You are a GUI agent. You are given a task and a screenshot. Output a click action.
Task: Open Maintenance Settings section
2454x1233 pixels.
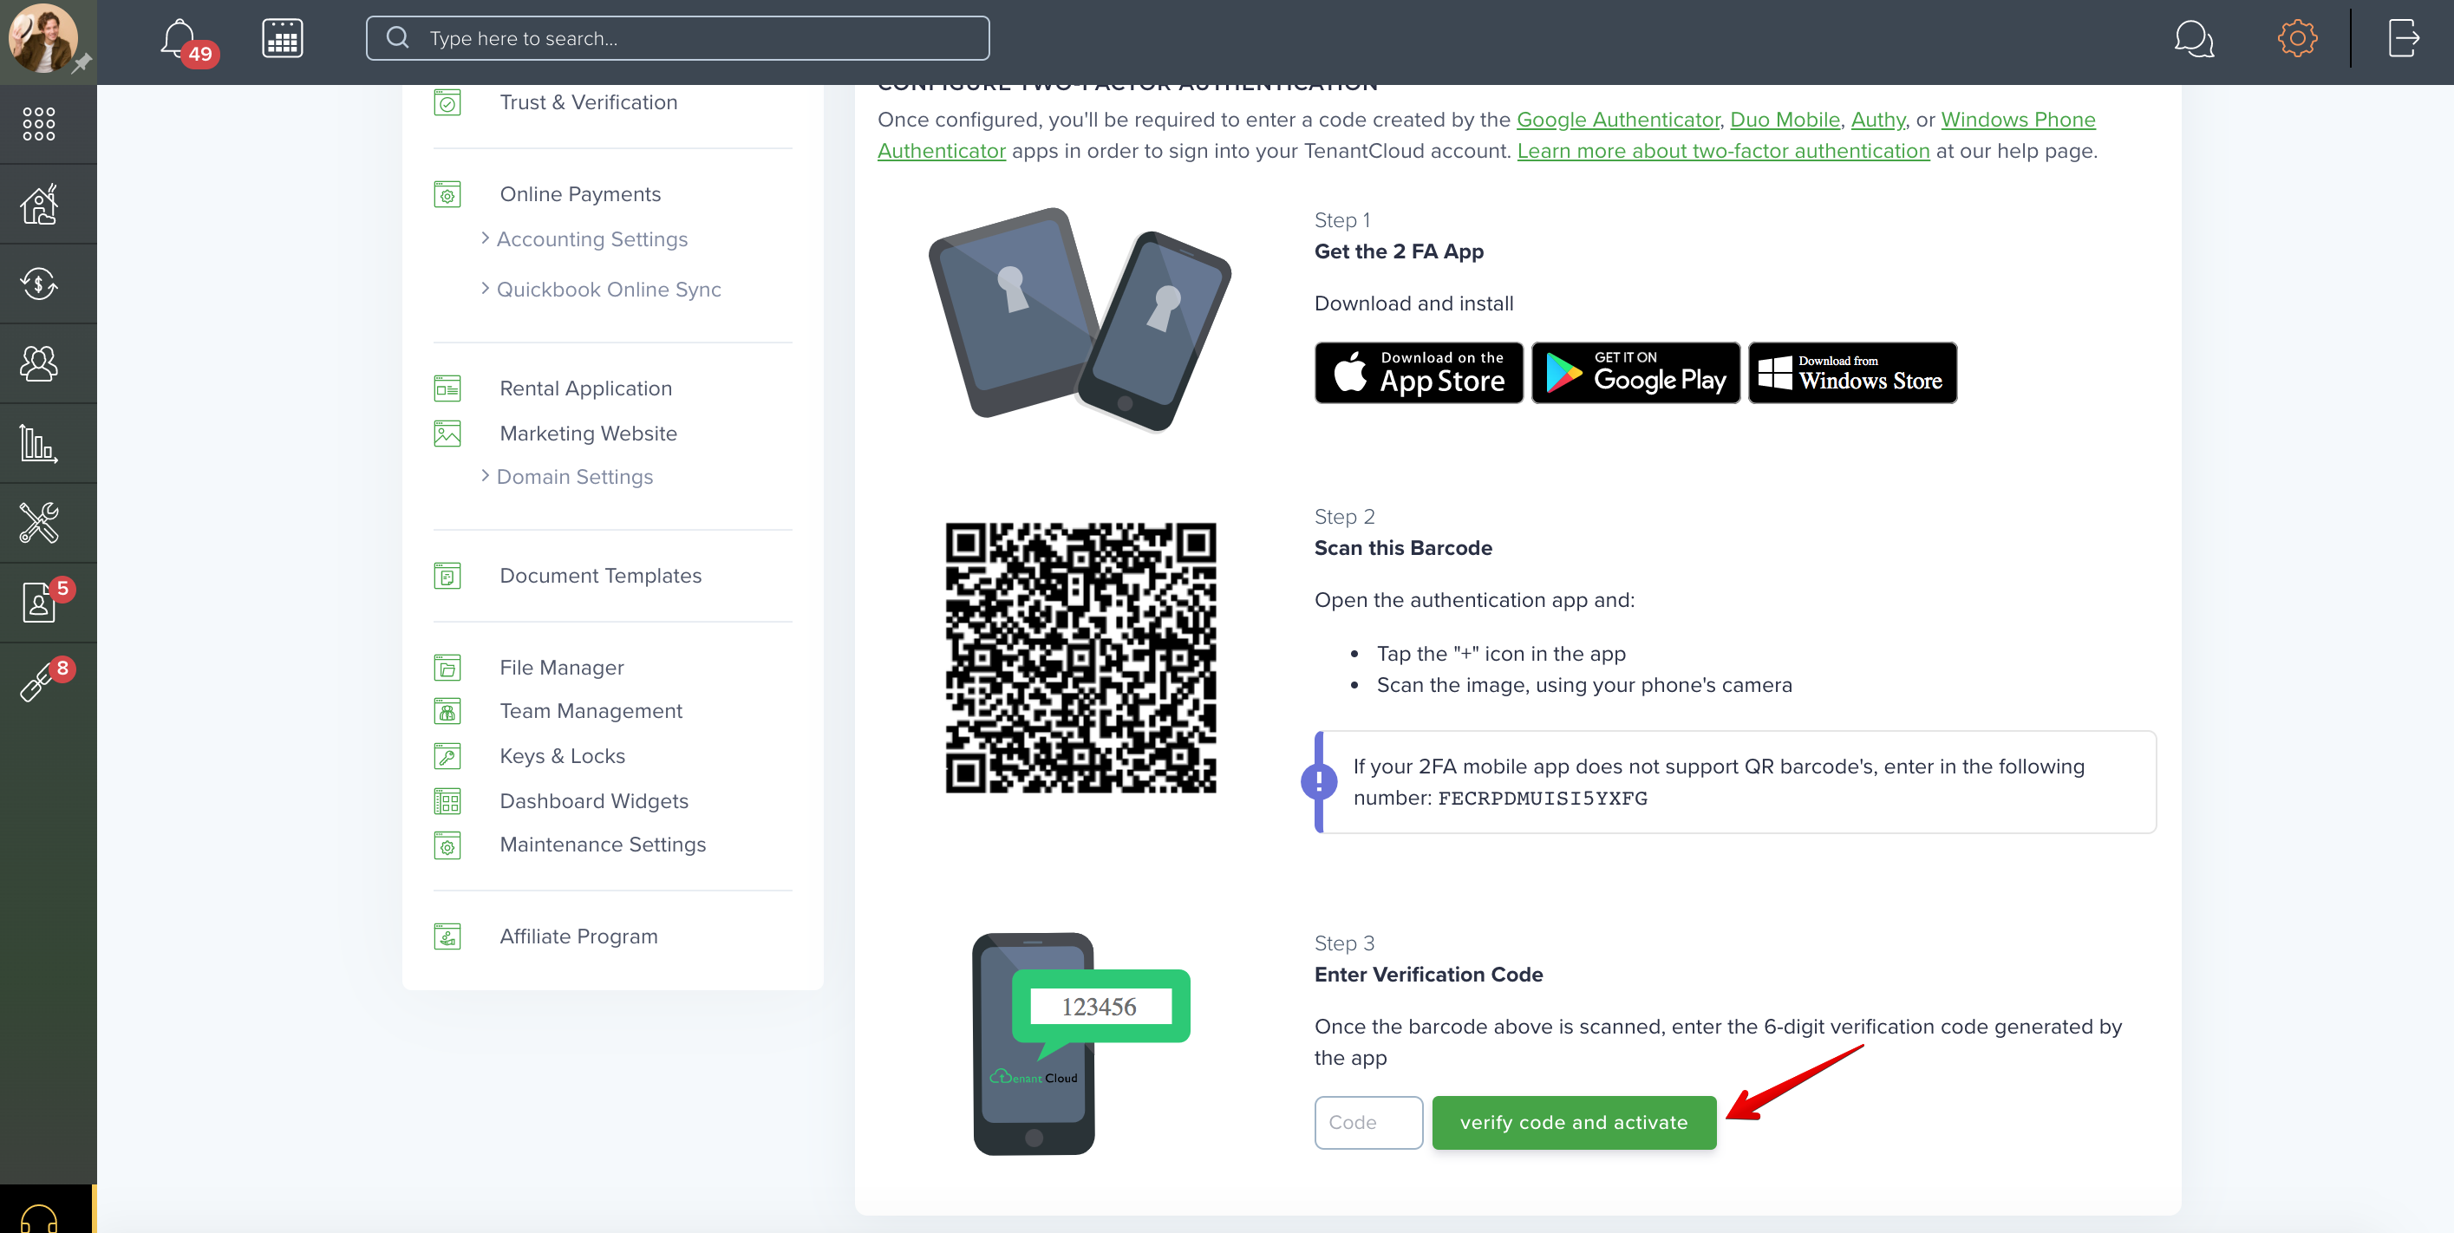coord(602,845)
